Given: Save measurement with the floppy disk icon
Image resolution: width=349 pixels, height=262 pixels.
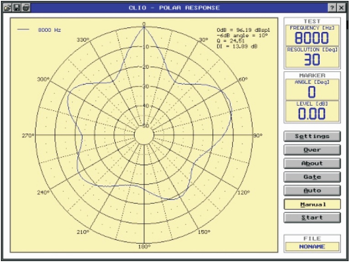Looking at the screenshot, I should pyautogui.click(x=17, y=8).
